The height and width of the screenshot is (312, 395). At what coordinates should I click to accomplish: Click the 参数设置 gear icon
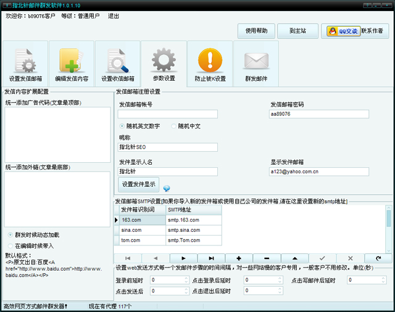pos(164,60)
